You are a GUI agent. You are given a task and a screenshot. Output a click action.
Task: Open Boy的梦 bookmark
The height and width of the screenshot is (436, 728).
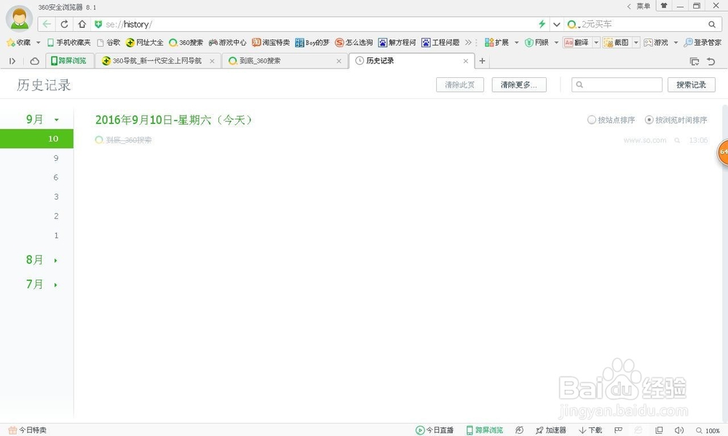click(x=312, y=42)
